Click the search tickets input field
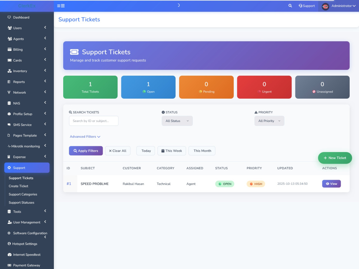Screen dimensions: 359x269 point(94,121)
